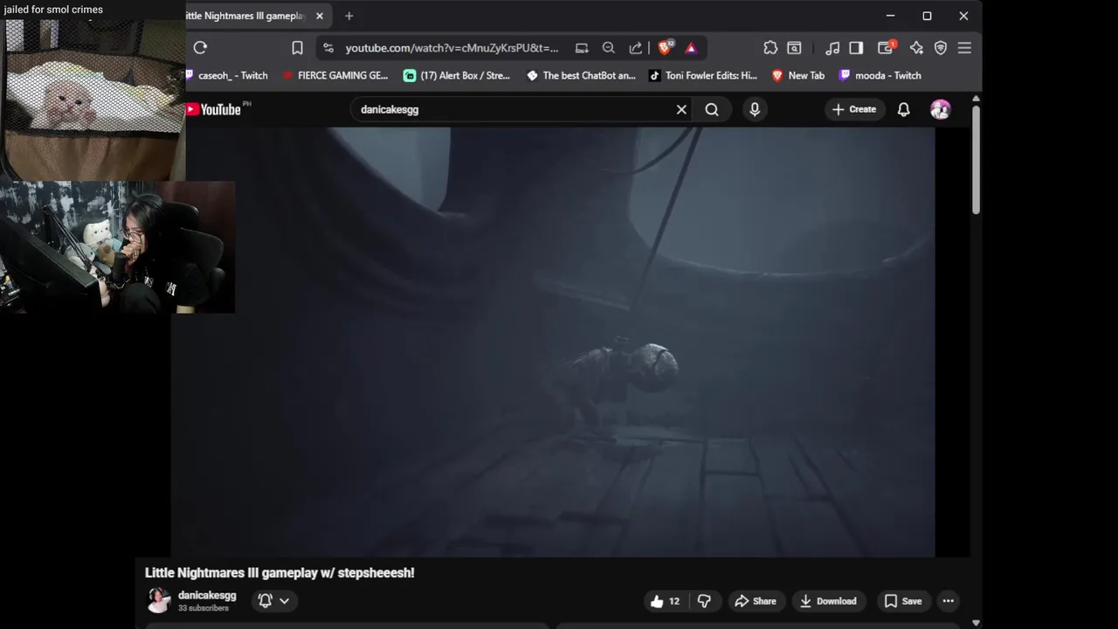Go to YouTube home via logo
Viewport: 1118px width, 629px height.
pos(213,109)
